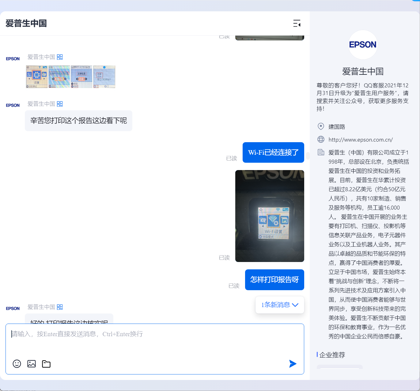This screenshot has width=420, height=391.
Task: Click EPSON avatar beside 辛苦您打印 message
Action: pos(13,105)
